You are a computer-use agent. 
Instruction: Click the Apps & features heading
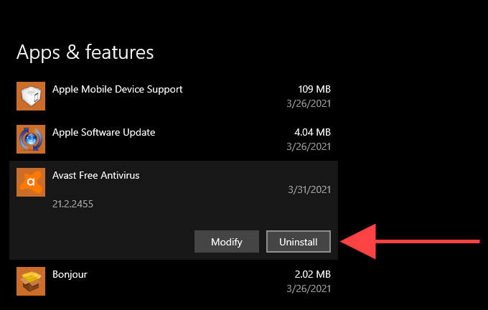coord(85,52)
